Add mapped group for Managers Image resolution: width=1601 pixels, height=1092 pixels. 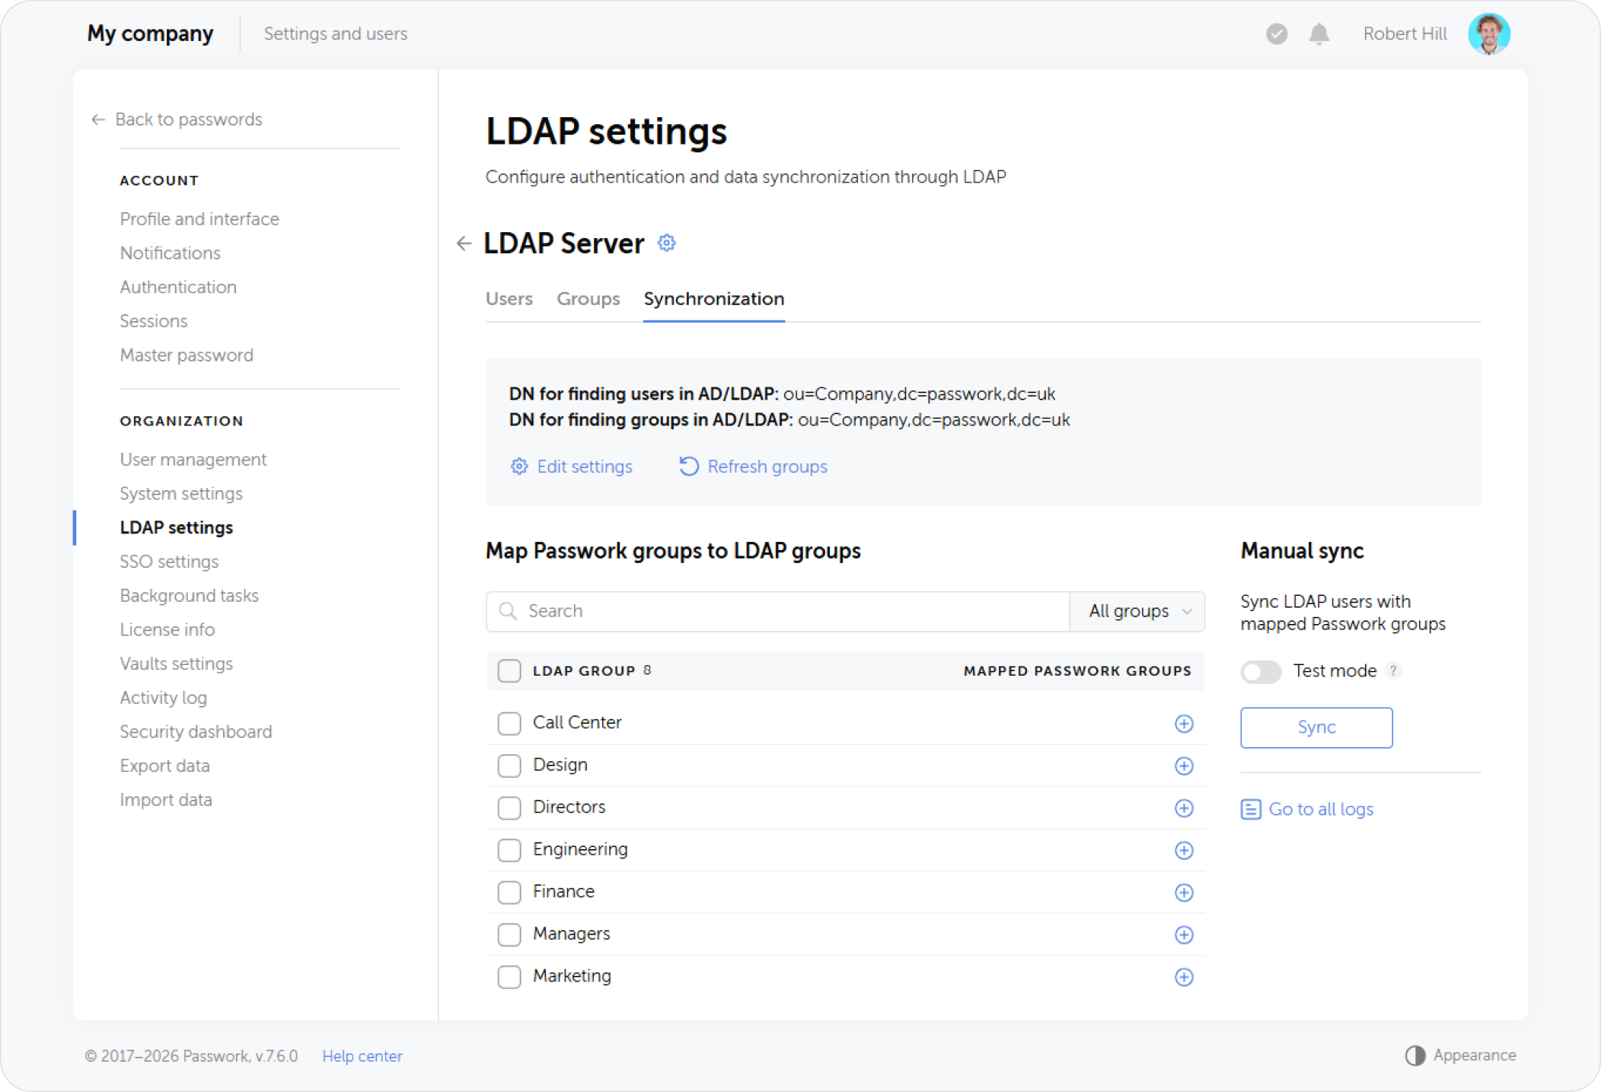[x=1184, y=934]
